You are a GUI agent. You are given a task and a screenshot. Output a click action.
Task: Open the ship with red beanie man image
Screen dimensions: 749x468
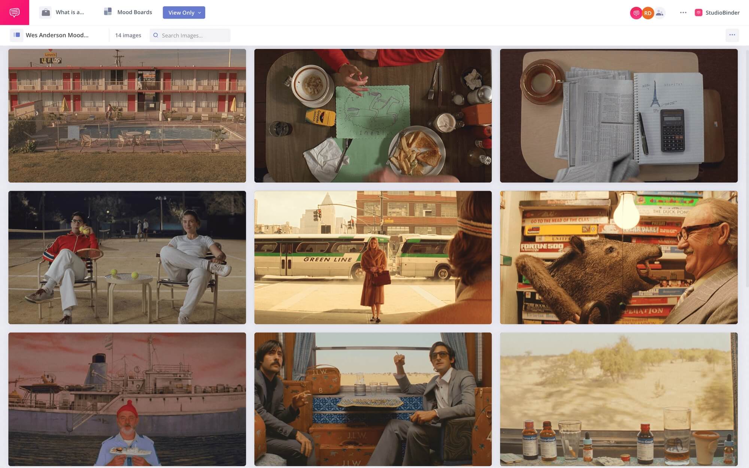click(127, 399)
